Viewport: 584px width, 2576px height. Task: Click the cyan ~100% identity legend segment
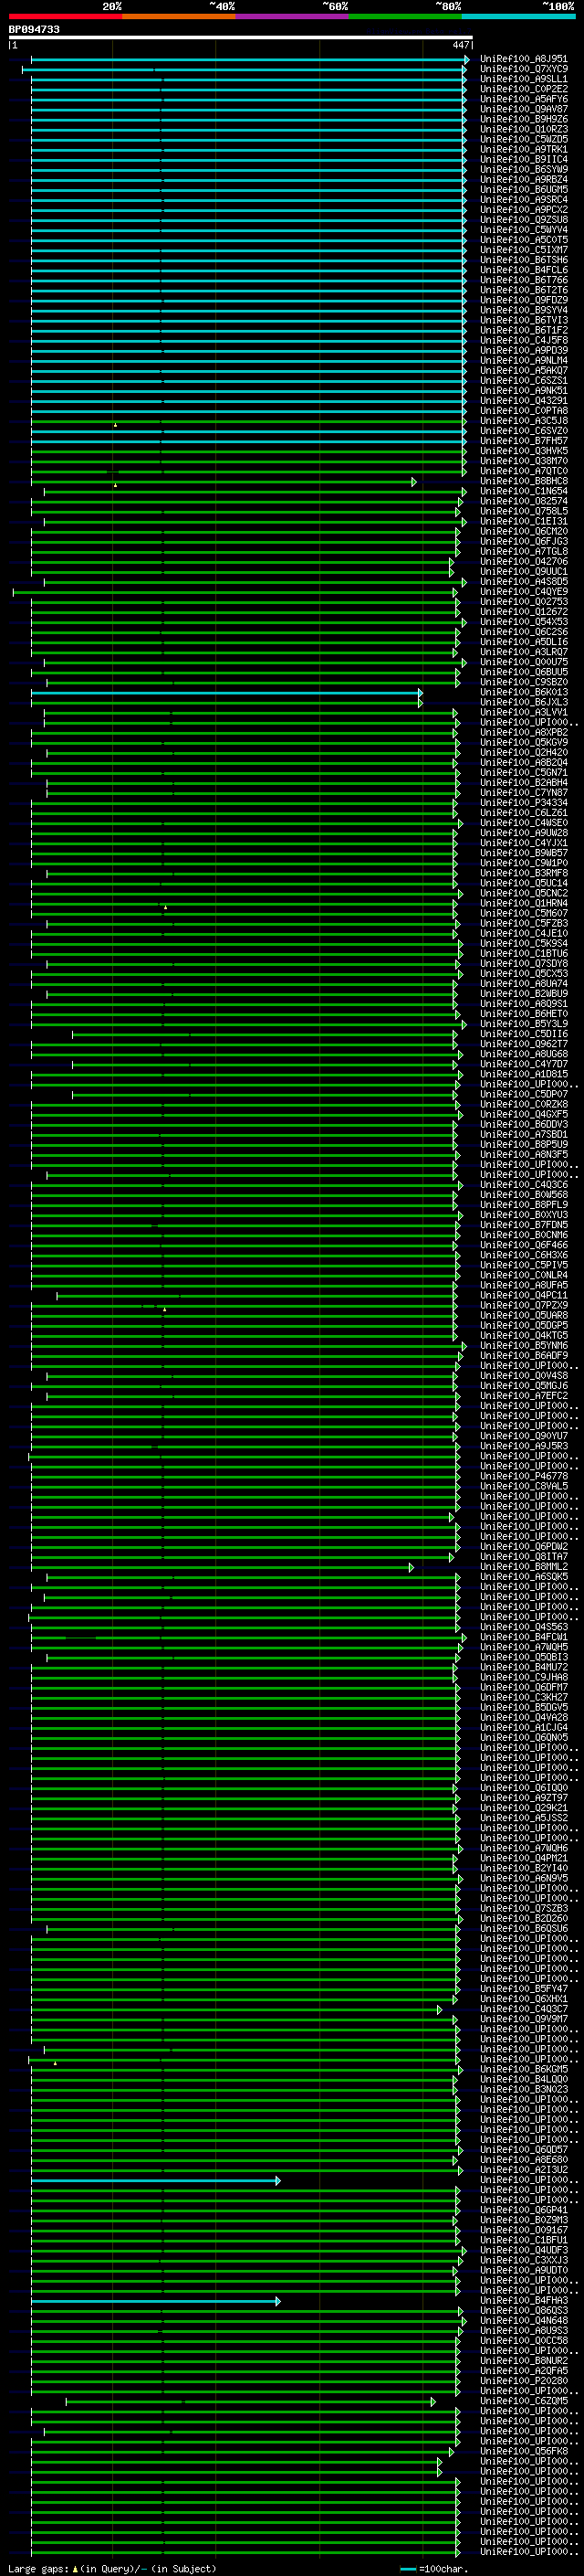coord(518,16)
